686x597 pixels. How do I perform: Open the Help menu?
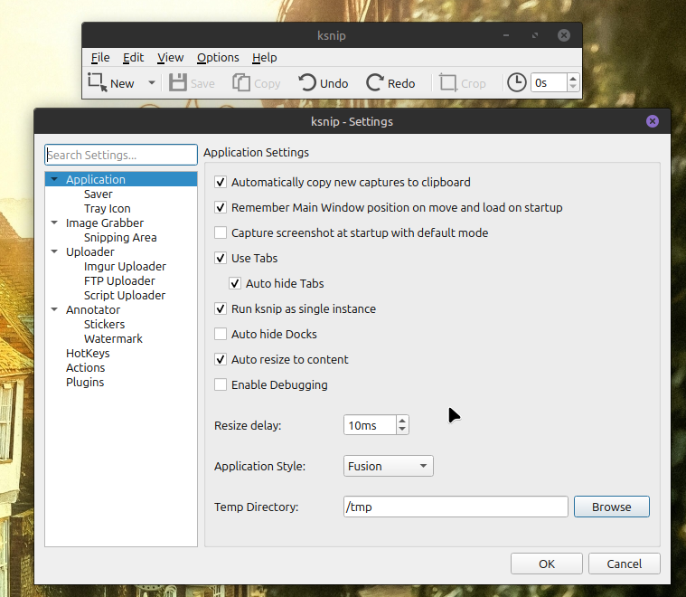point(264,57)
